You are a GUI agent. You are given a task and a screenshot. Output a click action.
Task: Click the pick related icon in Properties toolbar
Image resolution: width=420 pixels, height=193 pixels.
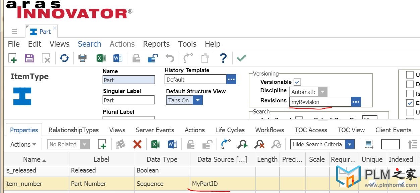(120, 144)
